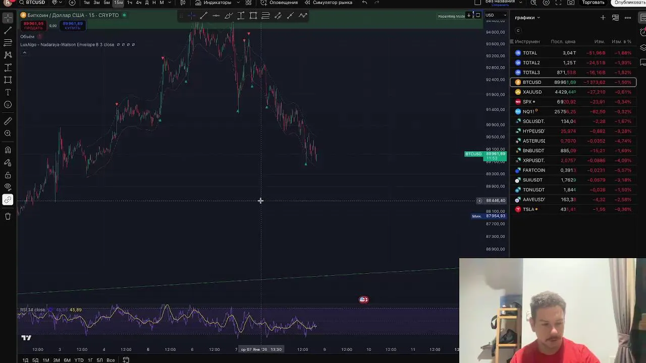Select the YTD range at bottom
Image resolution: width=646 pixels, height=363 pixels.
[79, 360]
